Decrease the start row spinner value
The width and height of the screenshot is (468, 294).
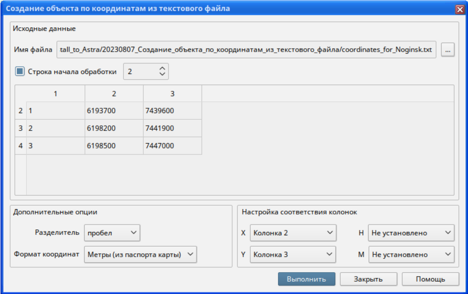pyautogui.click(x=162, y=74)
